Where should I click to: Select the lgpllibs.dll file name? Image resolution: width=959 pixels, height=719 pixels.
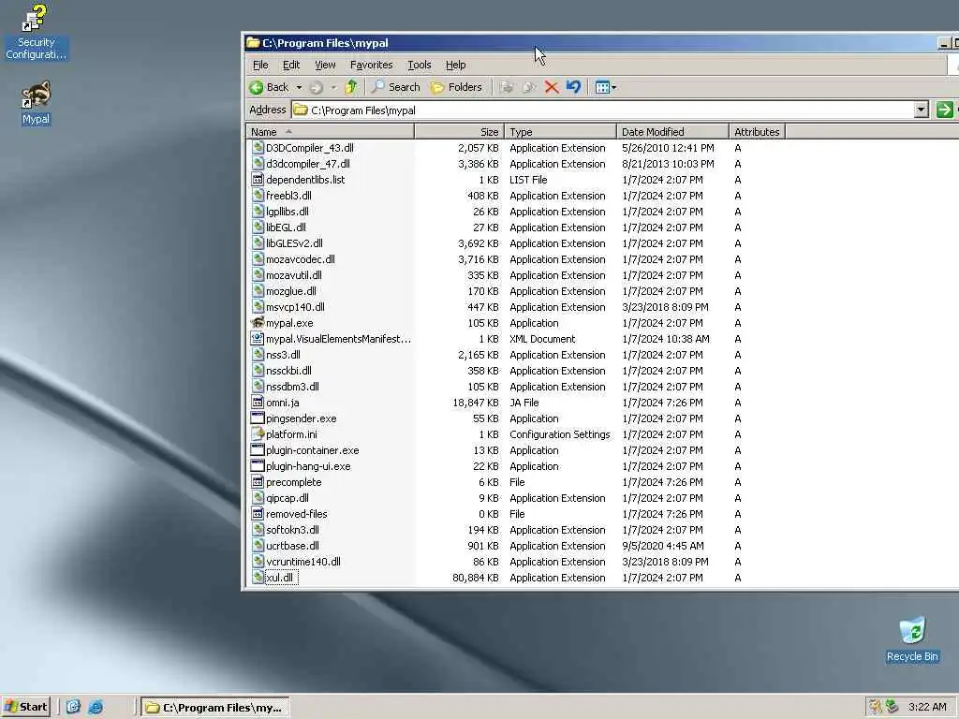coord(288,212)
